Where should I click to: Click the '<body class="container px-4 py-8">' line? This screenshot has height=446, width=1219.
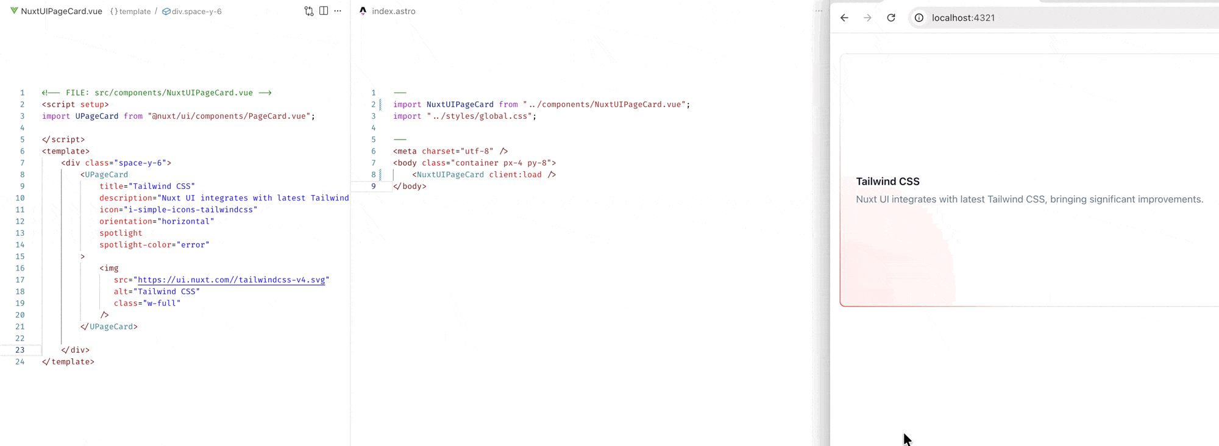point(475,163)
